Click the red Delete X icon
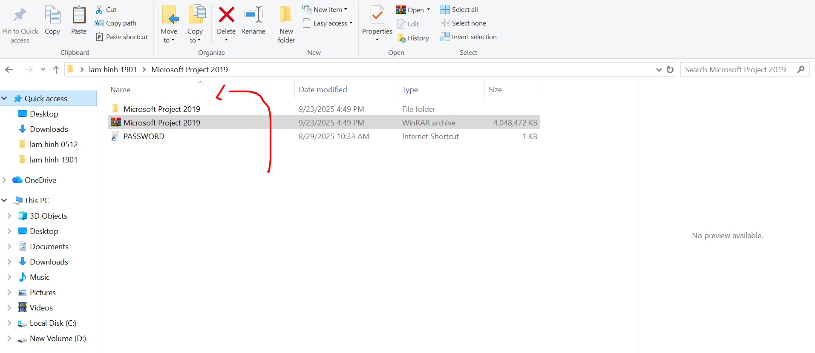 pos(226,15)
